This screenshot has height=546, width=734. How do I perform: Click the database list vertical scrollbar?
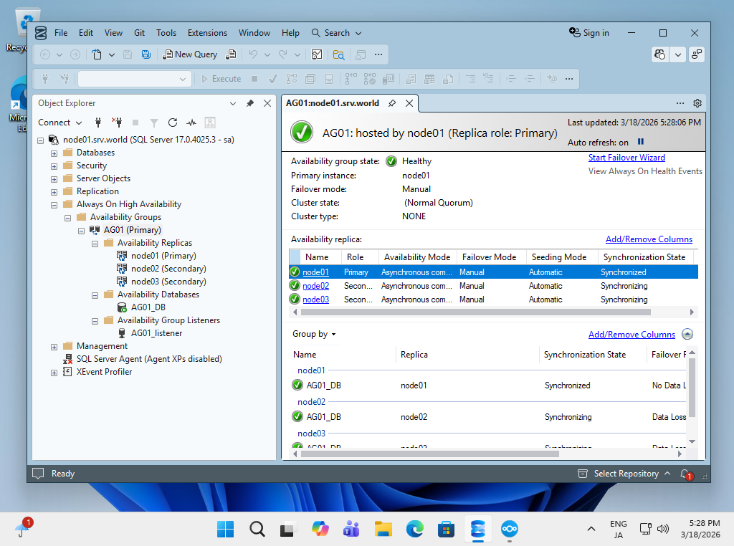tap(692, 388)
